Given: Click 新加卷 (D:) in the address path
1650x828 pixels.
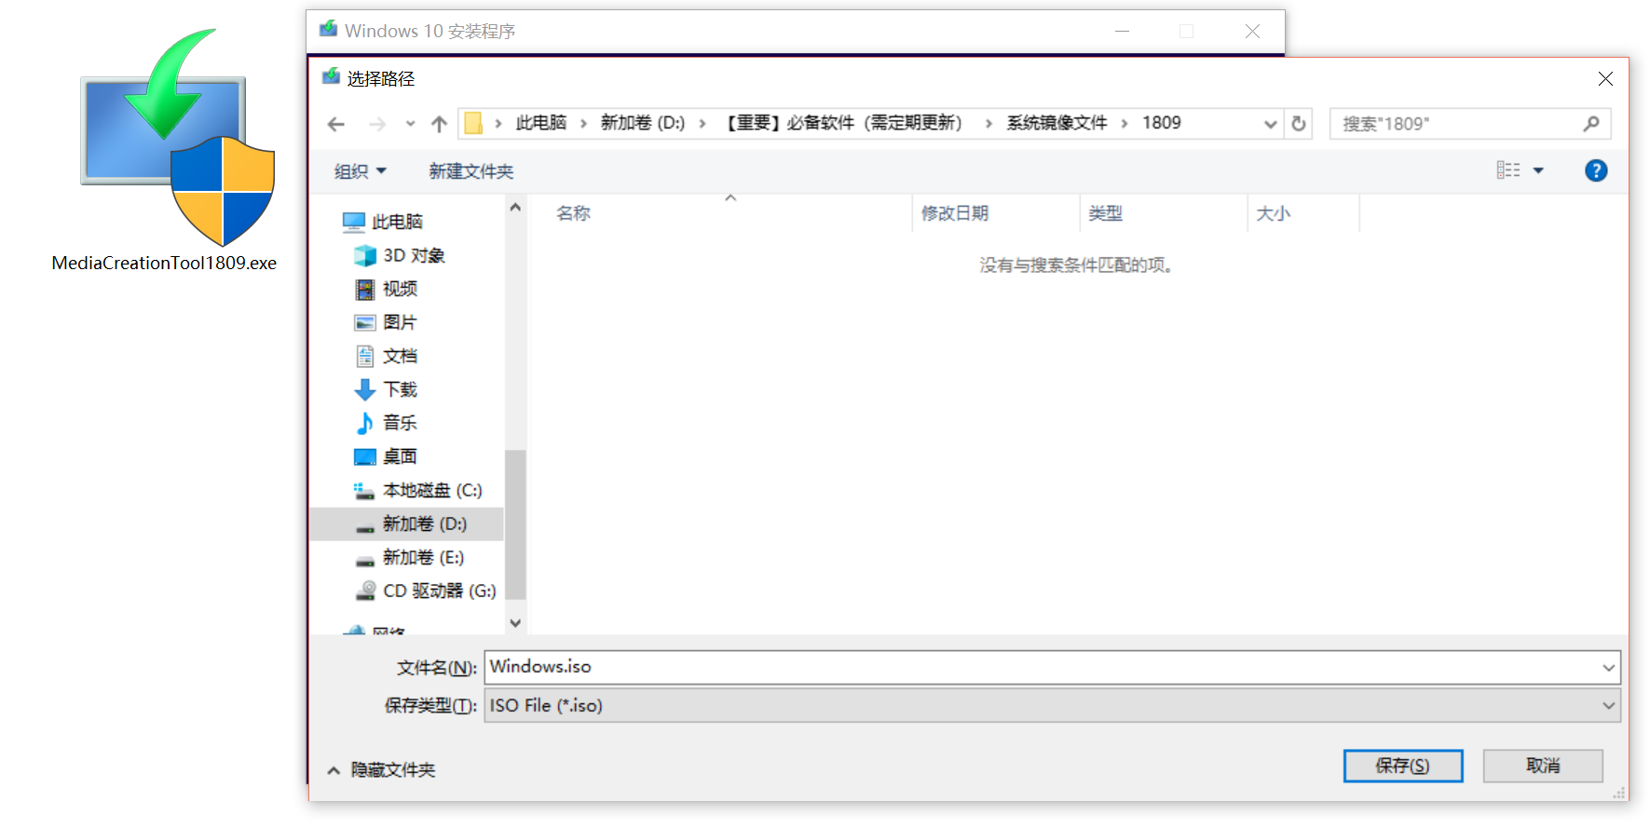Looking at the screenshot, I should 643,123.
